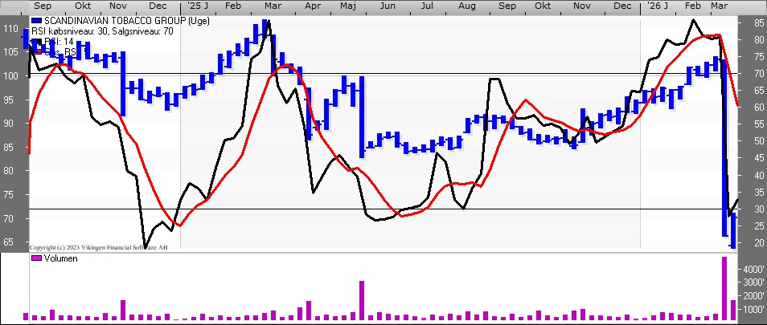Click the Jul month label on the time axis
Viewport: 767px width, 325px height.
[427, 6]
